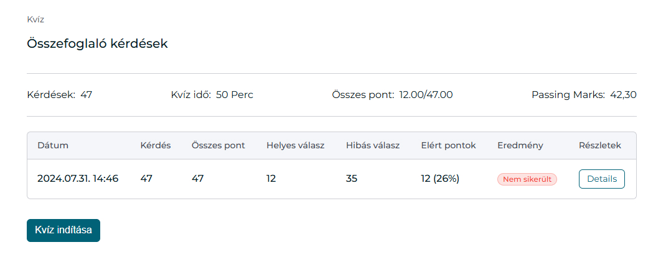The height and width of the screenshot is (273, 671).
Task: Click the Kvíz breadcrumb label
Action: [x=35, y=19]
